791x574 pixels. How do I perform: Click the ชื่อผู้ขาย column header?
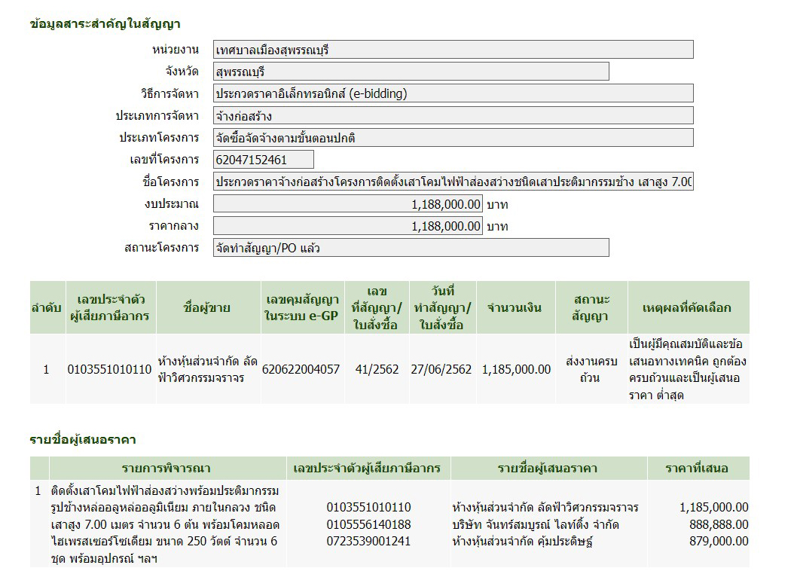point(206,307)
